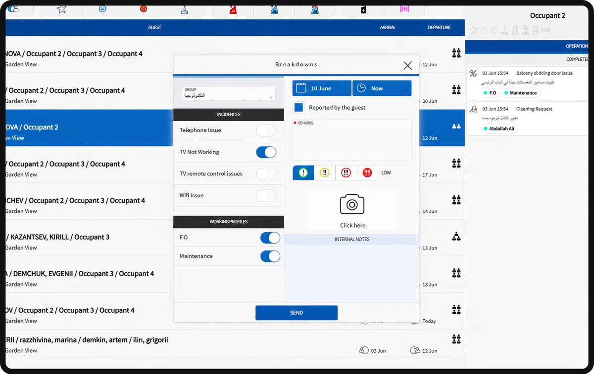The width and height of the screenshot is (594, 374).
Task: Click the people group icon in top-left corner
Action: point(13,9)
